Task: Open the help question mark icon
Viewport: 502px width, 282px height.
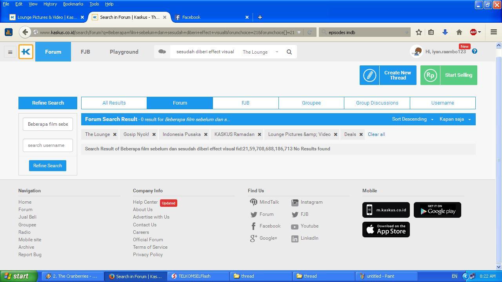Action: (x=475, y=51)
